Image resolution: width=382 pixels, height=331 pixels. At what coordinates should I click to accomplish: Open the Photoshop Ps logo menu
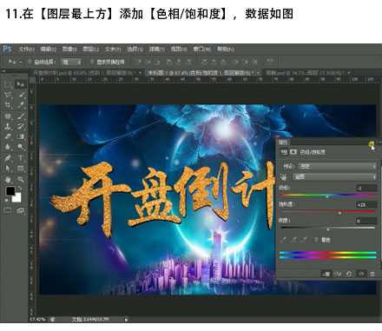(7, 49)
